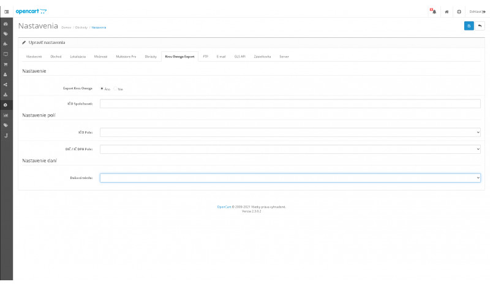Switch to the E-mail tab

point(221,57)
